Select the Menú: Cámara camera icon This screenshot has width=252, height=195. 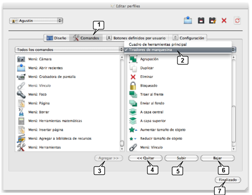(x=21, y=59)
